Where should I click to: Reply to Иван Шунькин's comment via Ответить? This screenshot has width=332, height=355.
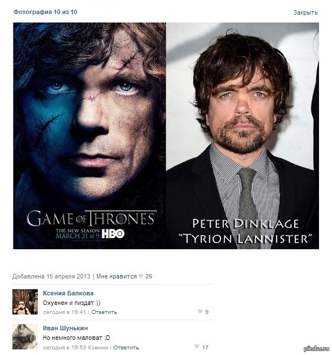(x=126, y=347)
